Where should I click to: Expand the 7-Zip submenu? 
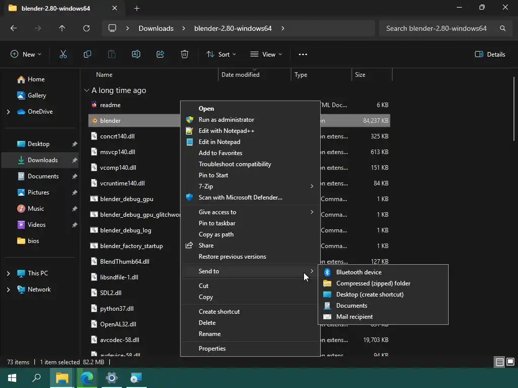tap(312, 186)
